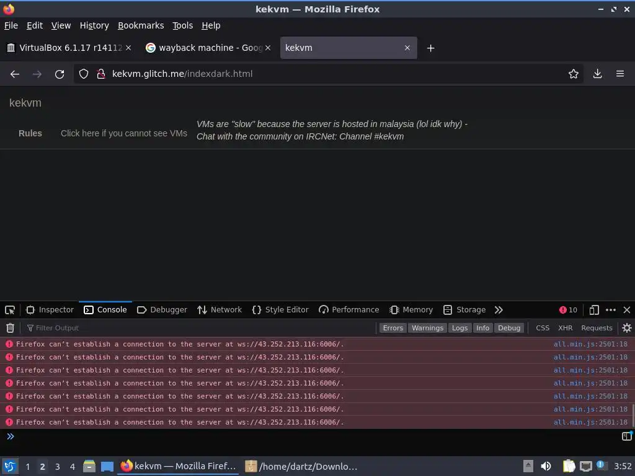
Task: Open the File menu
Action: click(11, 25)
